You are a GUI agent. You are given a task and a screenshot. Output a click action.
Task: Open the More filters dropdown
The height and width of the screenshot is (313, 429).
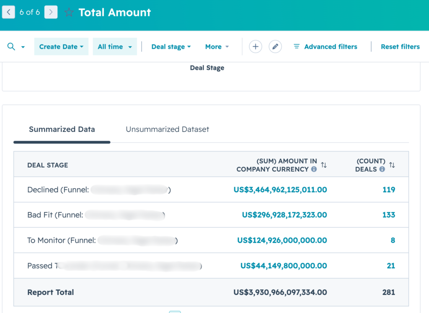point(217,47)
